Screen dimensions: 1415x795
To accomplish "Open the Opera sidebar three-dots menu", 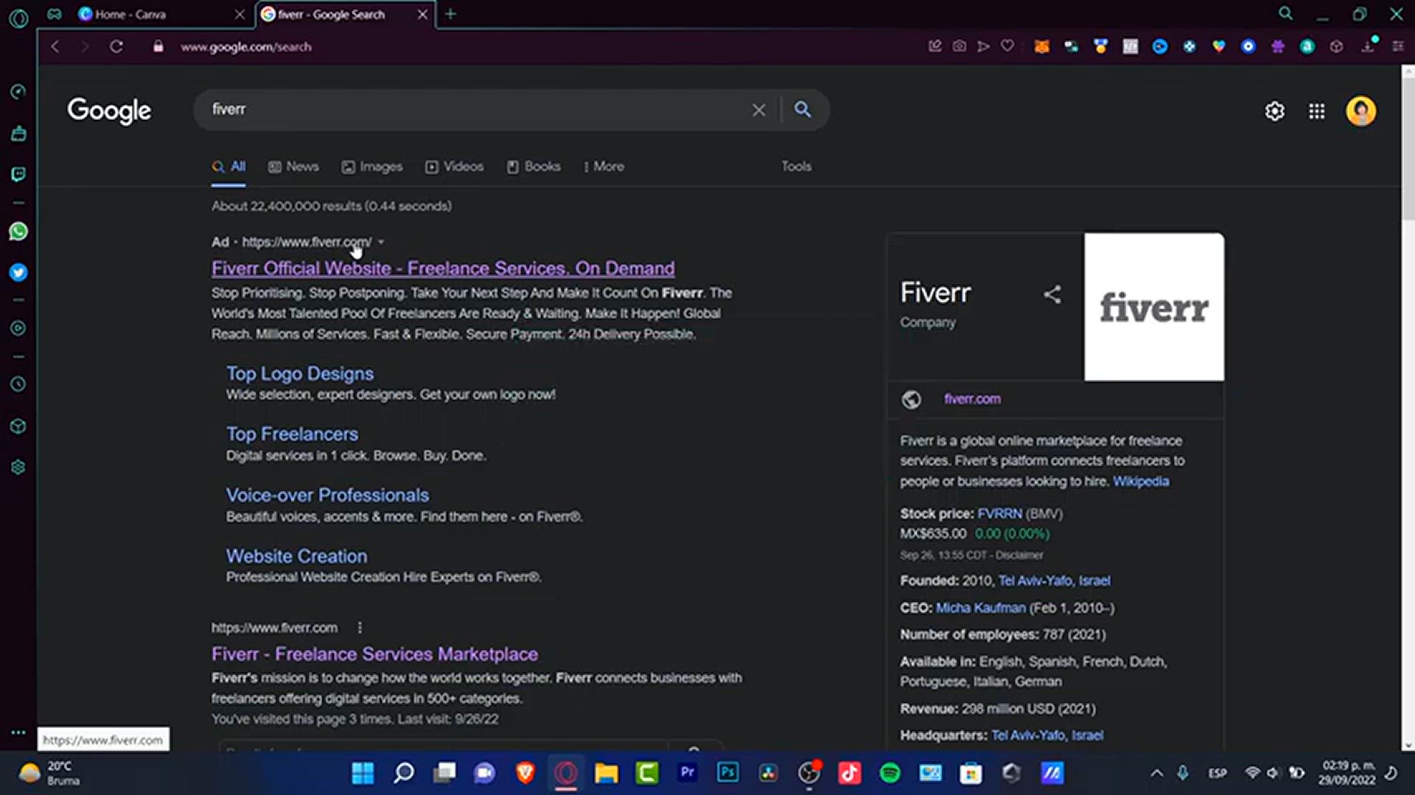I will [x=18, y=732].
